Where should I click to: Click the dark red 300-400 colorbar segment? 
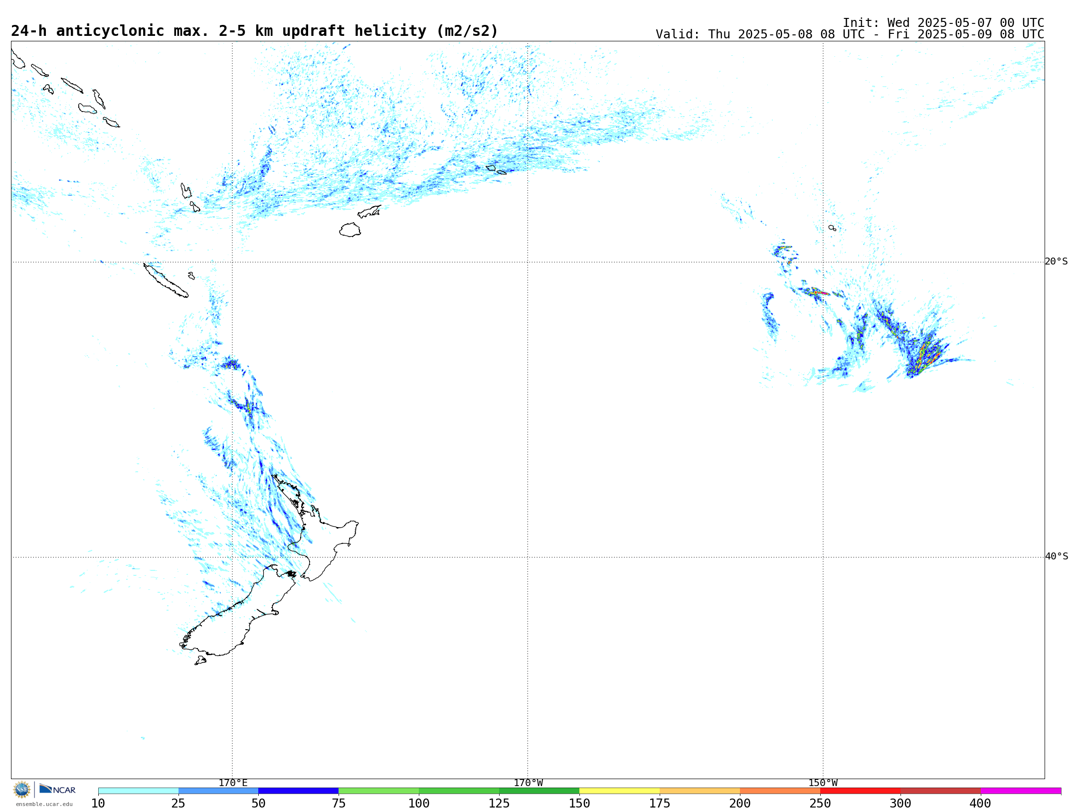point(940,791)
